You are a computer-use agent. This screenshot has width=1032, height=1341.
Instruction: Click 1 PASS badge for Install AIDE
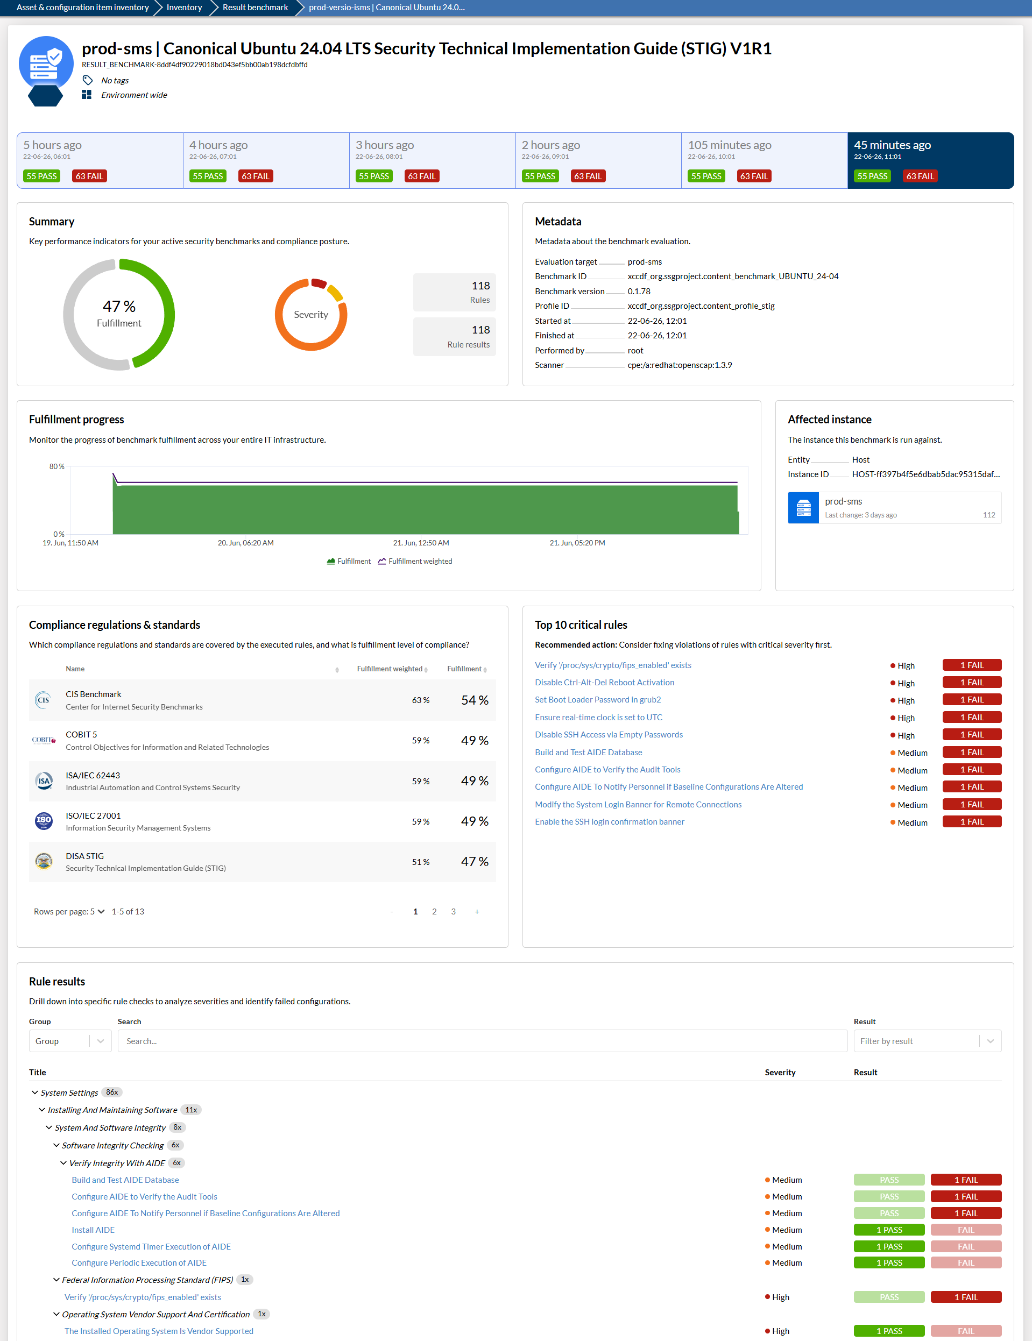(889, 1230)
